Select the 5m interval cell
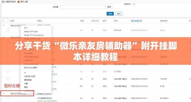This screenshot has width=191, height=102. coord(81,86)
